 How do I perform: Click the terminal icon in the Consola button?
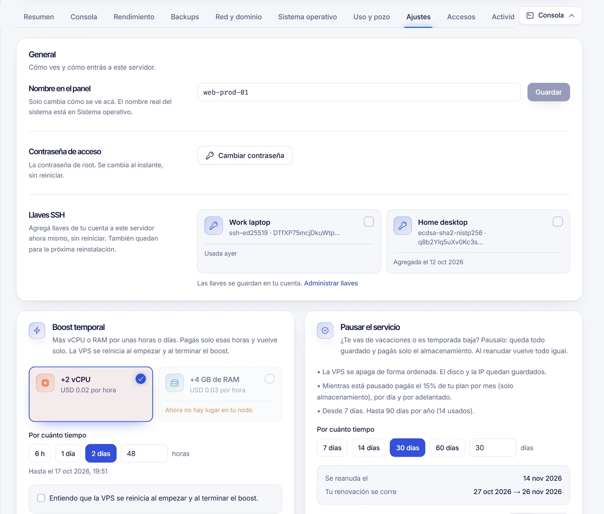(530, 15)
